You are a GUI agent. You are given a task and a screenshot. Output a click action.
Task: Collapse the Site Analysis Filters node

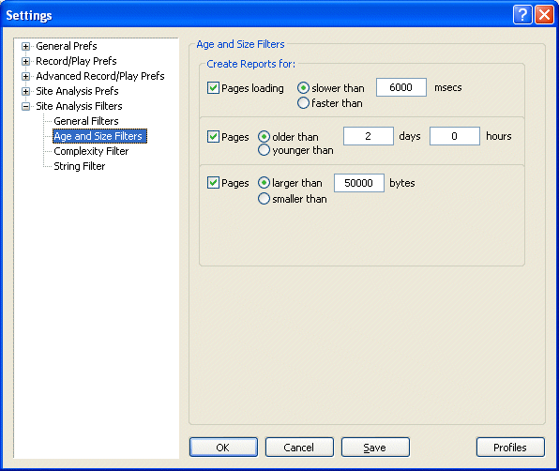(x=25, y=106)
